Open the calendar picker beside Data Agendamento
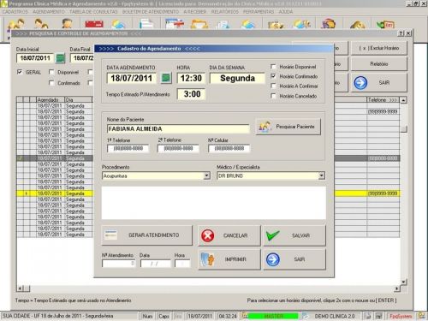The width and height of the screenshot is (428, 321). pos(166,78)
